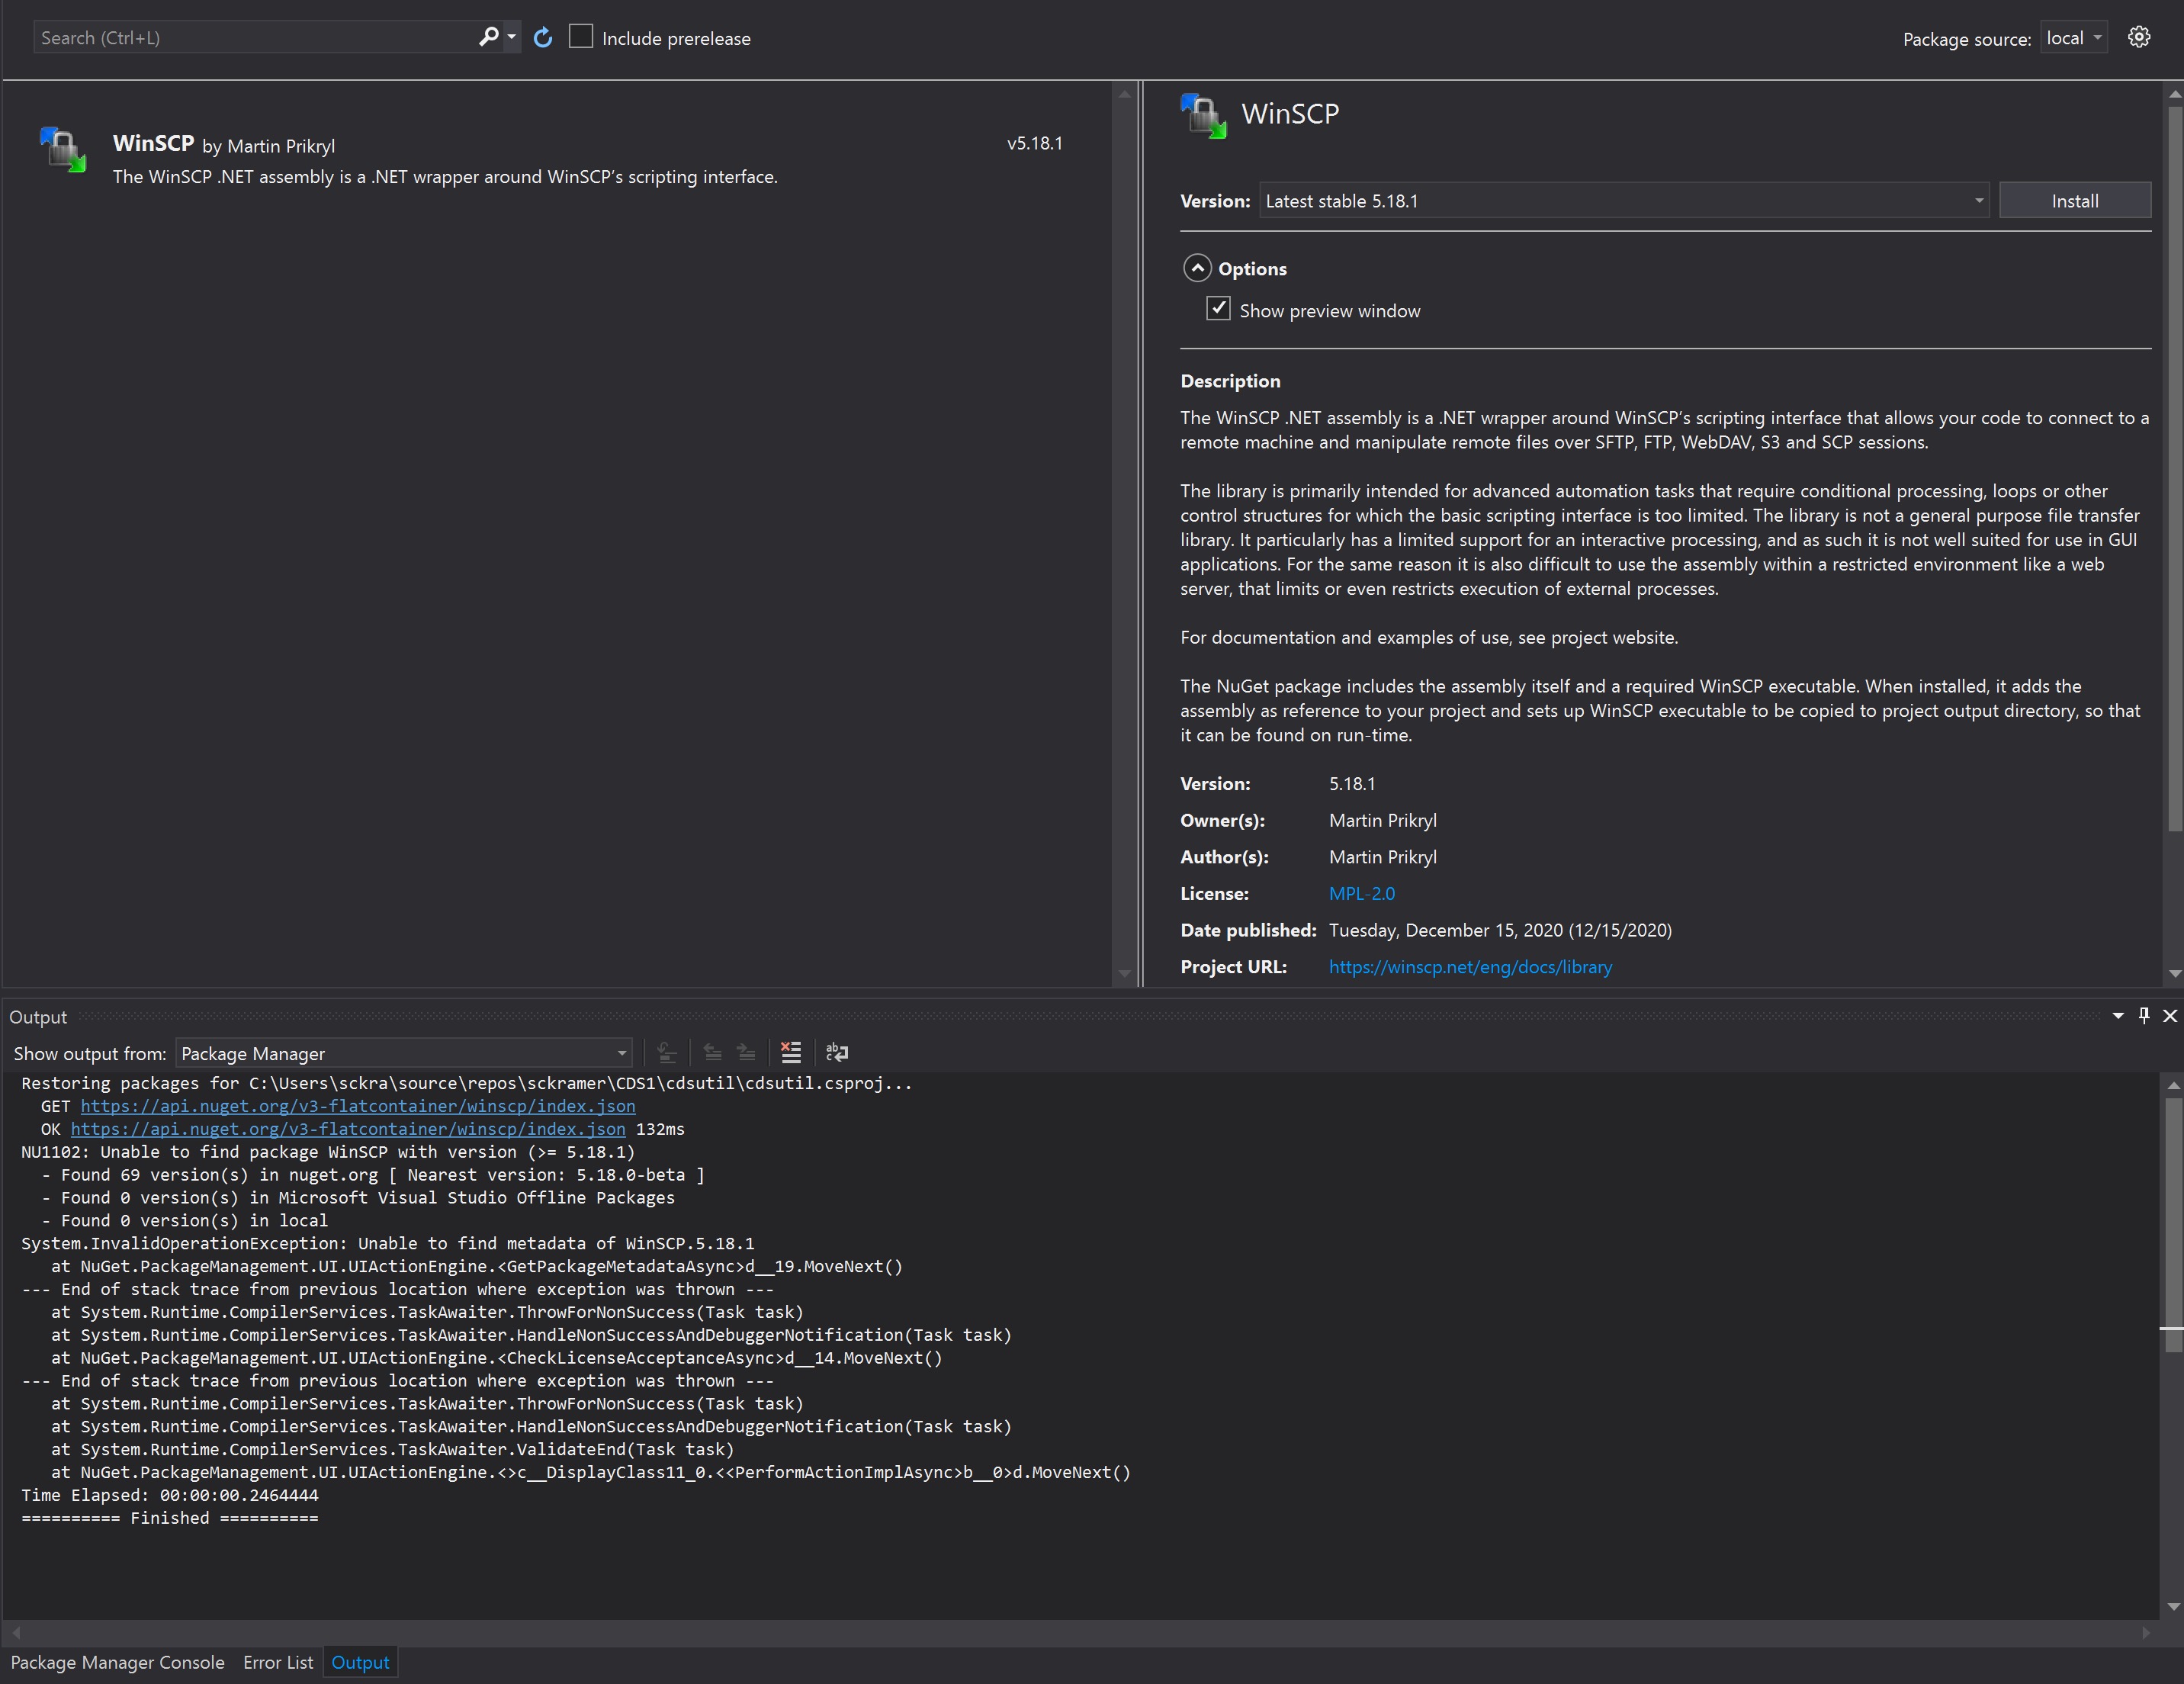Collapse the Options section
This screenshot has width=2184, height=1684.
point(1197,268)
